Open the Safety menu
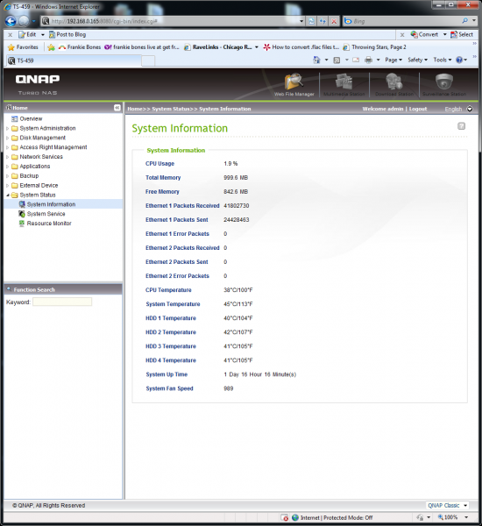This screenshot has height=526, width=482. point(418,60)
